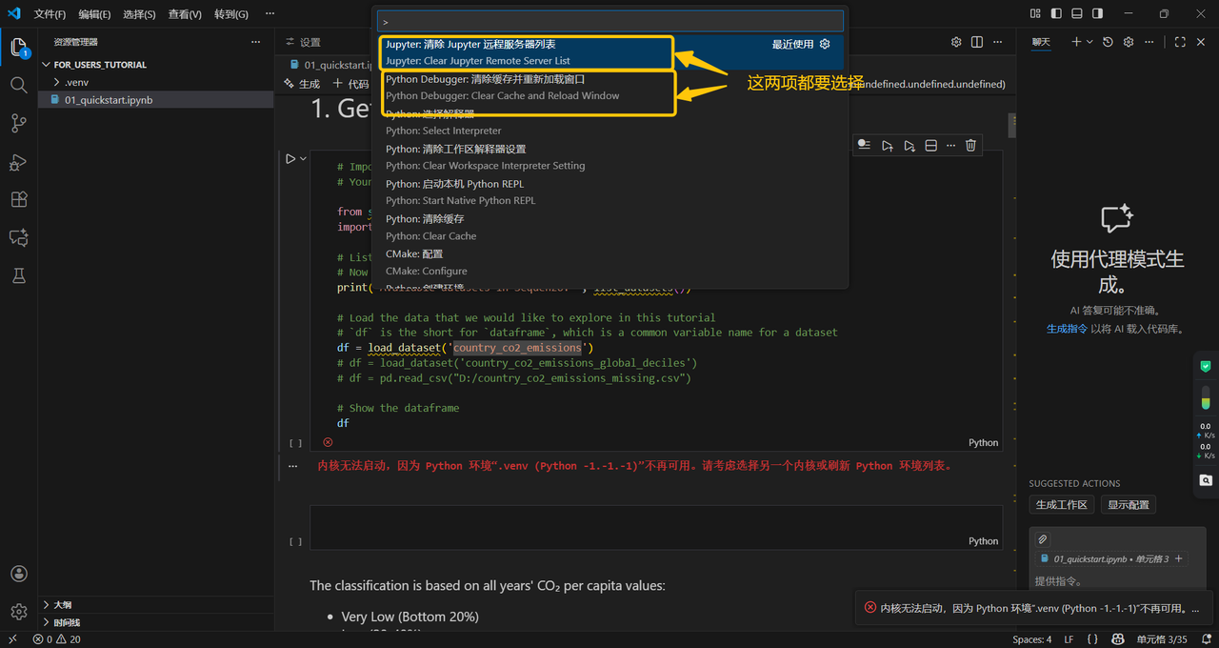Open the Source Control view

tap(18, 124)
